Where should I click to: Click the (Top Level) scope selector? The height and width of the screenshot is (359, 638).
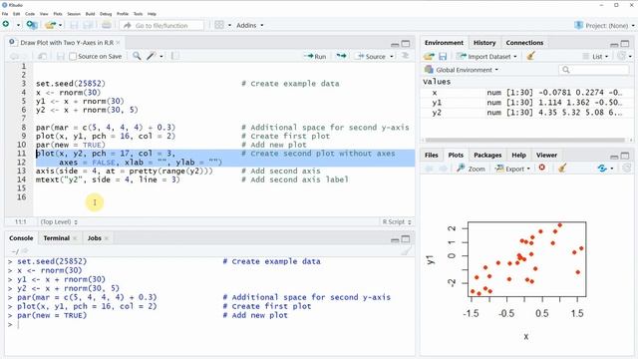click(59, 221)
